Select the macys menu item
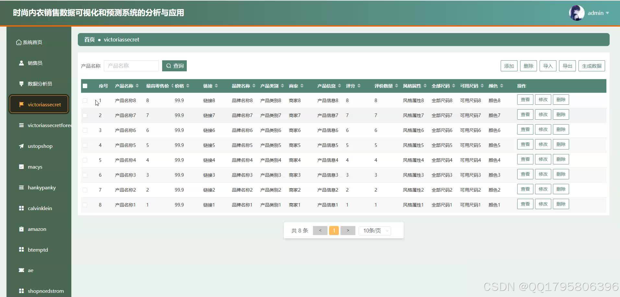The height and width of the screenshot is (297, 620). (39, 167)
